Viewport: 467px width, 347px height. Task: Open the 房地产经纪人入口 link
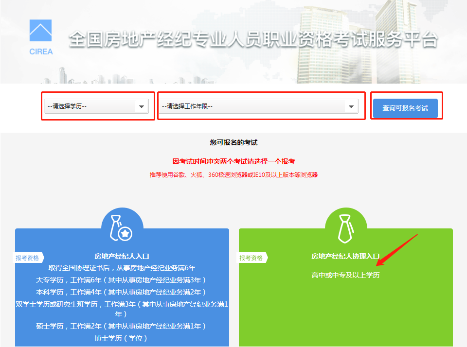(x=122, y=256)
